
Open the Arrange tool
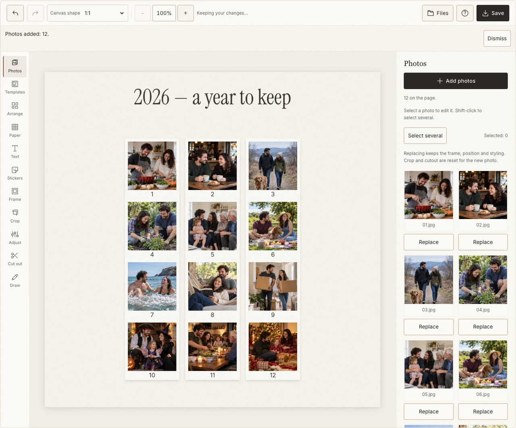pyautogui.click(x=15, y=109)
